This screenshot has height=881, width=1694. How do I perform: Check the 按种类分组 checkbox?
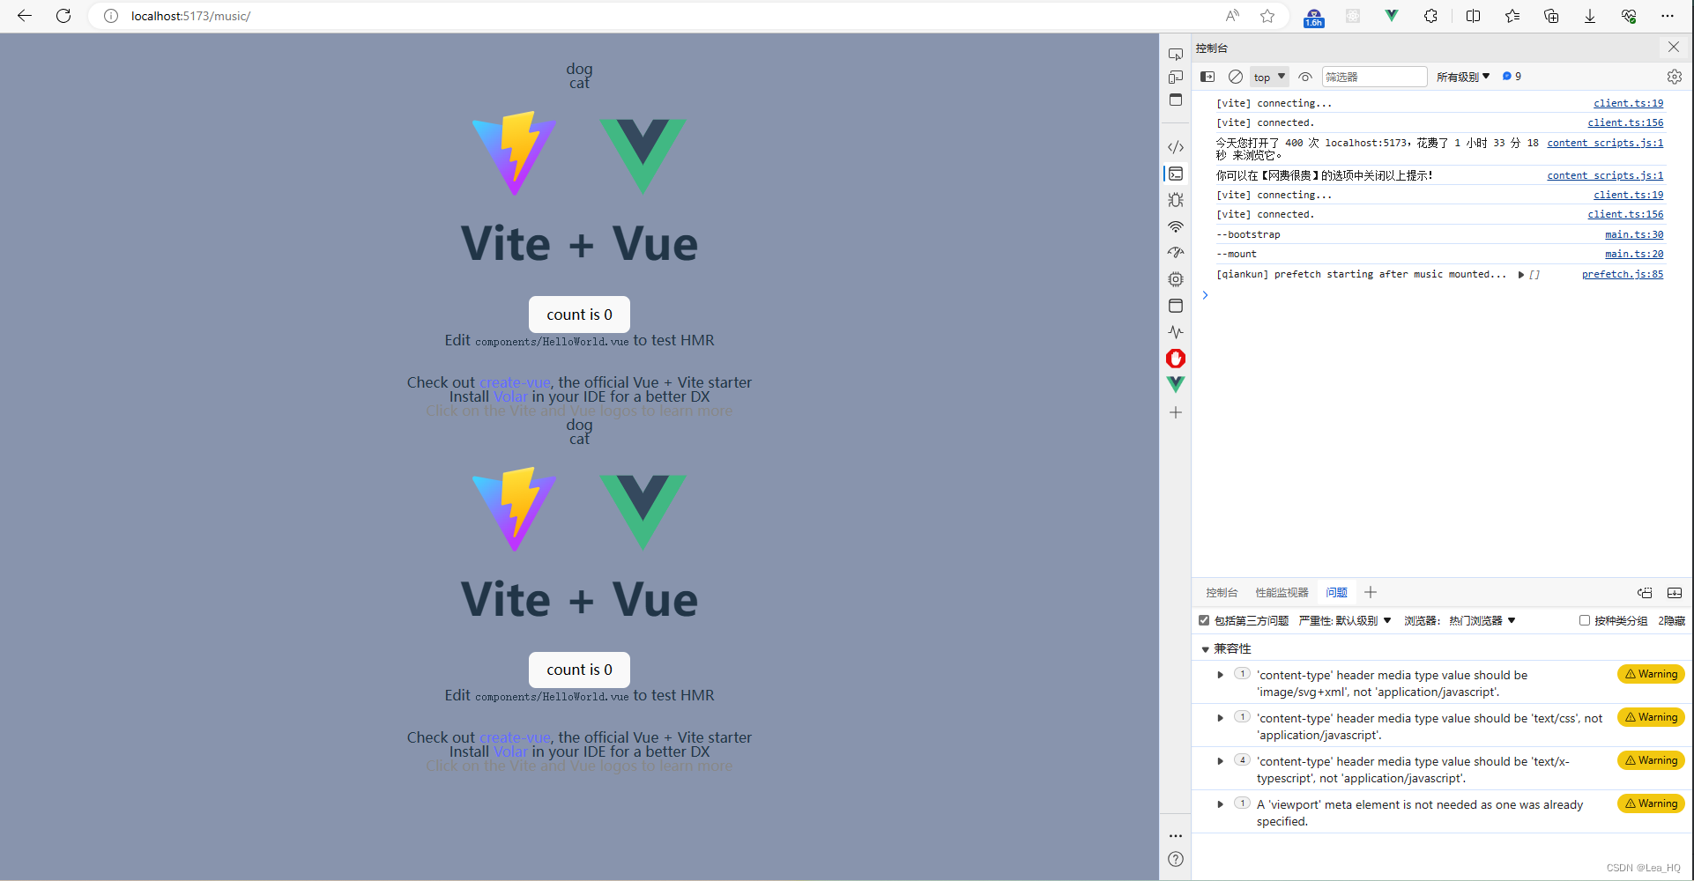point(1585,620)
